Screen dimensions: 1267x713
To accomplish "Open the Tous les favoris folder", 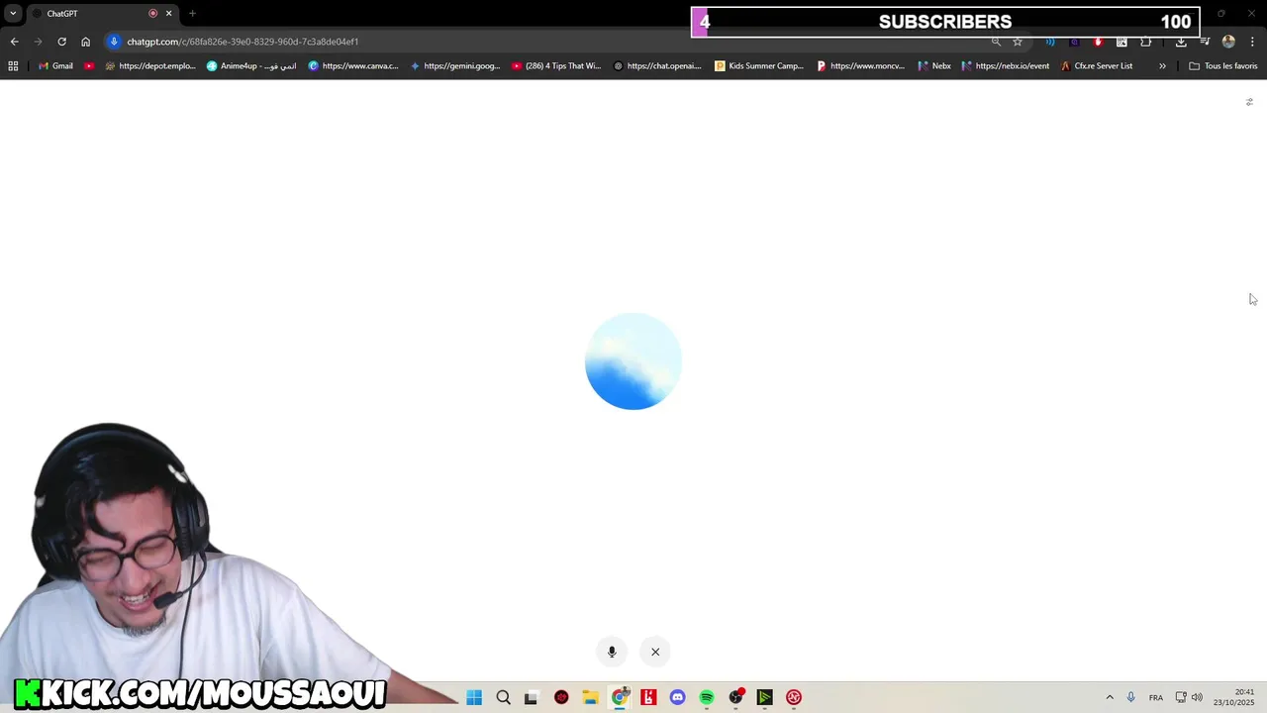I will click(x=1223, y=66).
